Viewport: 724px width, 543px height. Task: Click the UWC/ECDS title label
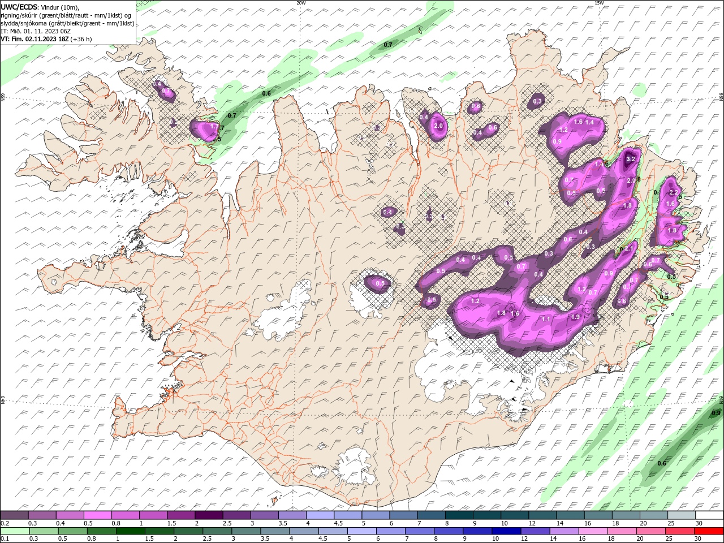(x=20, y=7)
